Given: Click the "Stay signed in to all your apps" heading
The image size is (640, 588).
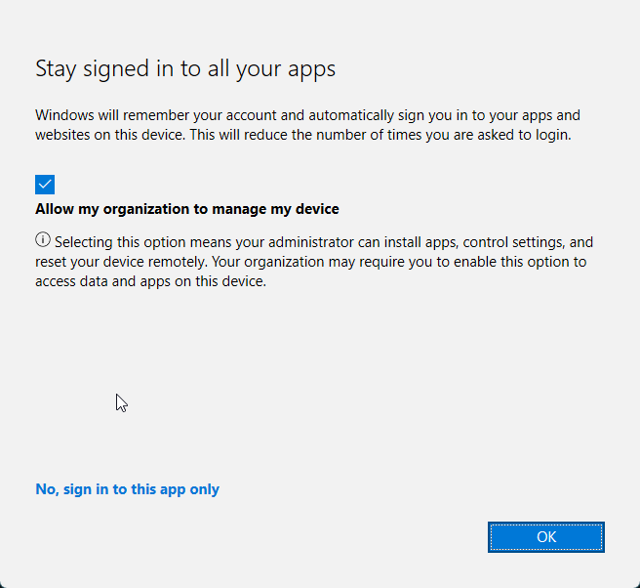Looking at the screenshot, I should [185, 69].
